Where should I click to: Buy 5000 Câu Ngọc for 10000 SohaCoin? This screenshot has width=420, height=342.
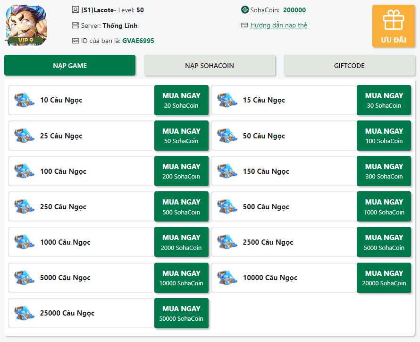pyautogui.click(x=181, y=278)
